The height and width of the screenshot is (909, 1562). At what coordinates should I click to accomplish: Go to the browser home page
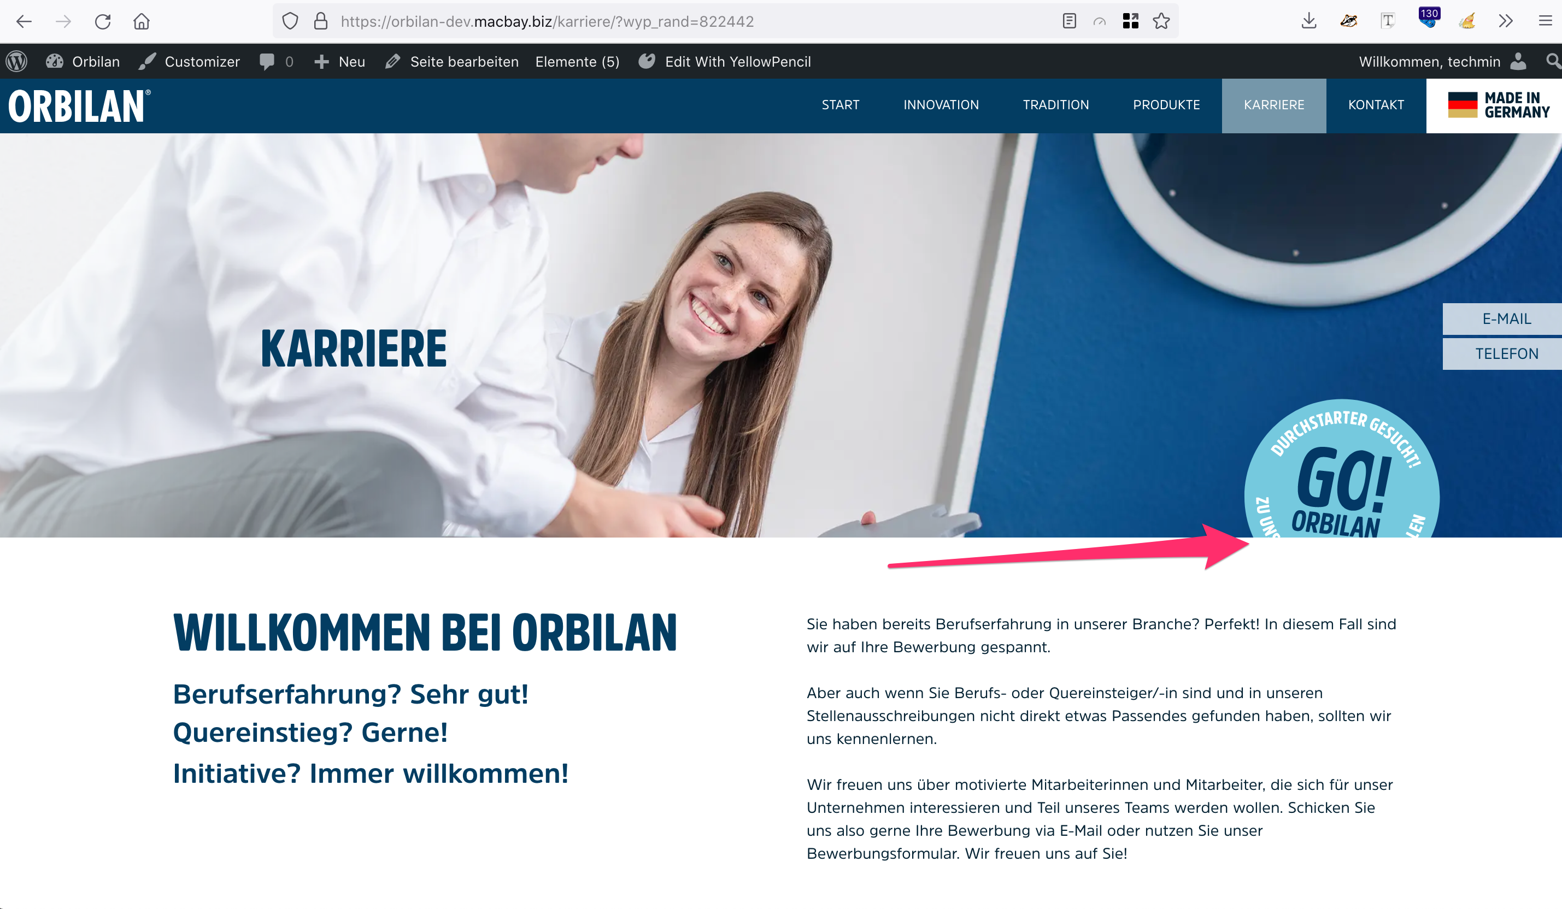click(142, 22)
